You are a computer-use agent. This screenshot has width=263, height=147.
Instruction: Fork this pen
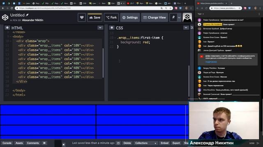click(x=111, y=17)
